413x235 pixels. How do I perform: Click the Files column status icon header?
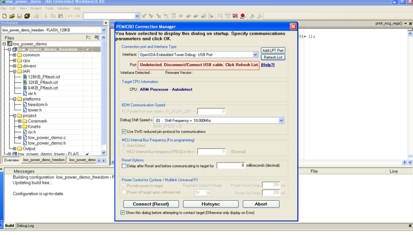click(88, 38)
